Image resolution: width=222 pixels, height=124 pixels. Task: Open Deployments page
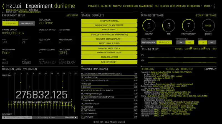pyautogui.click(x=178, y=6)
